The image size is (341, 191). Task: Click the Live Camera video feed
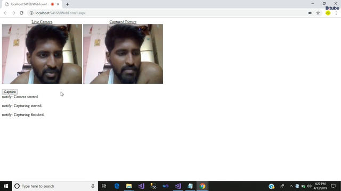(42, 54)
